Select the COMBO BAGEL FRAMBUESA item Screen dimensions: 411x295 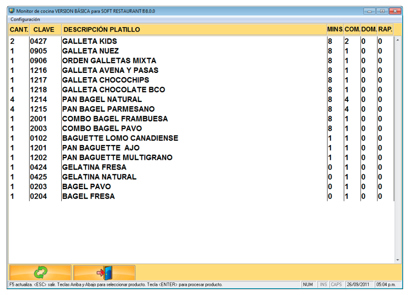(x=115, y=119)
